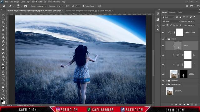Screen dimensions: 200x112
Task: Switch to the Channels tab
Action: [x=172, y=12]
